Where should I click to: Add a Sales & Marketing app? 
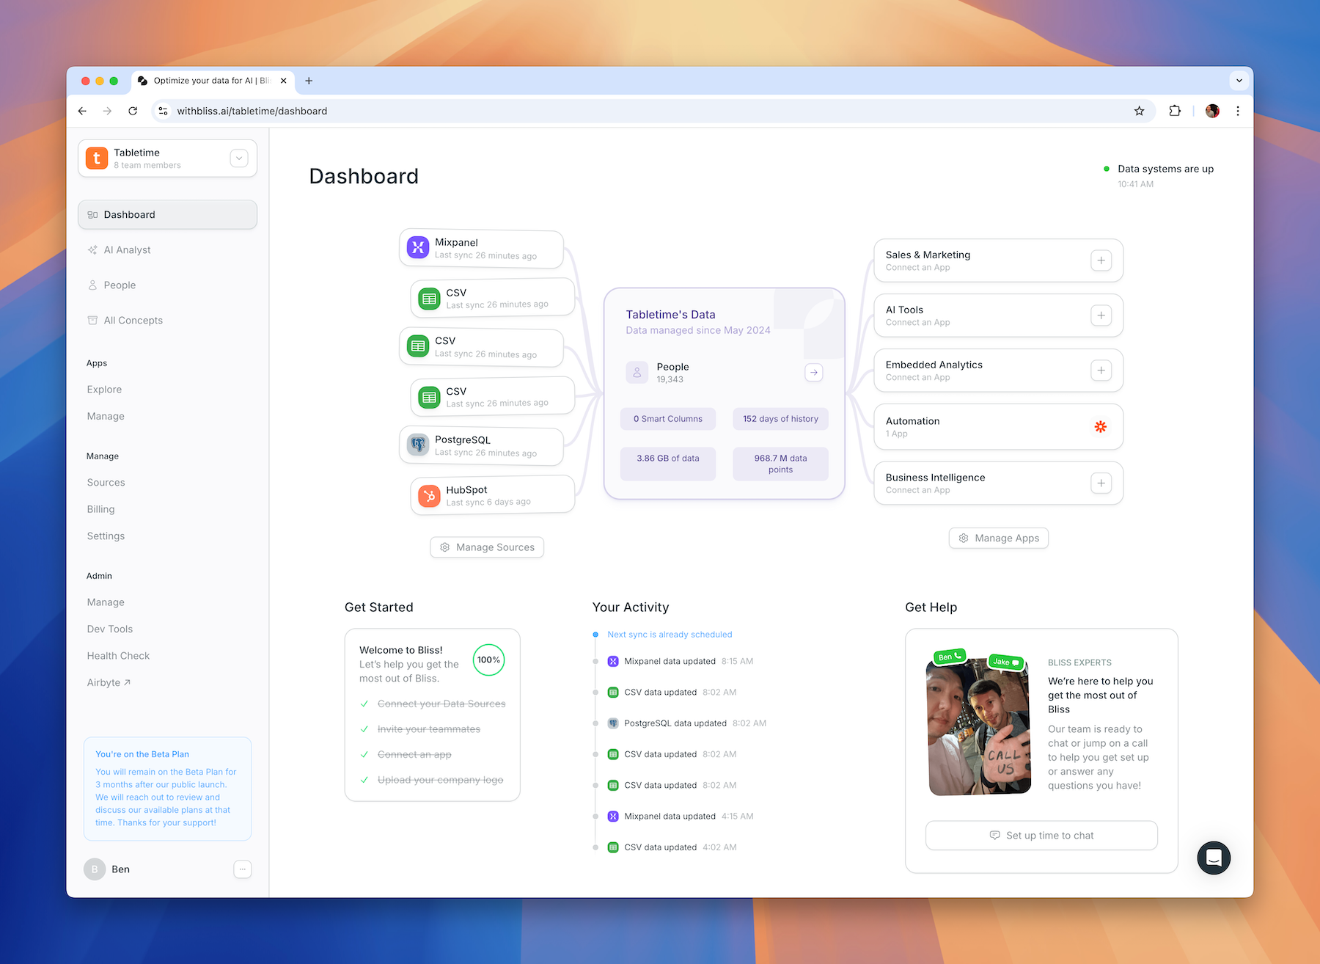point(1101,260)
